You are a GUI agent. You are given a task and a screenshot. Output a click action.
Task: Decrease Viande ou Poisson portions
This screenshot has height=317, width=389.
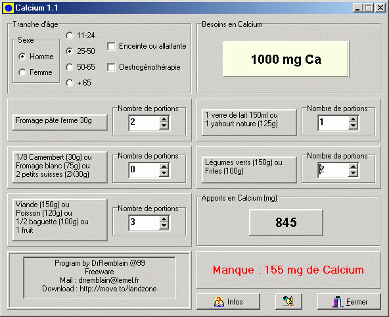(164, 226)
